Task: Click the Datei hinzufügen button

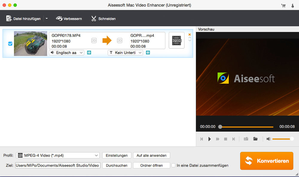Action: [23, 19]
